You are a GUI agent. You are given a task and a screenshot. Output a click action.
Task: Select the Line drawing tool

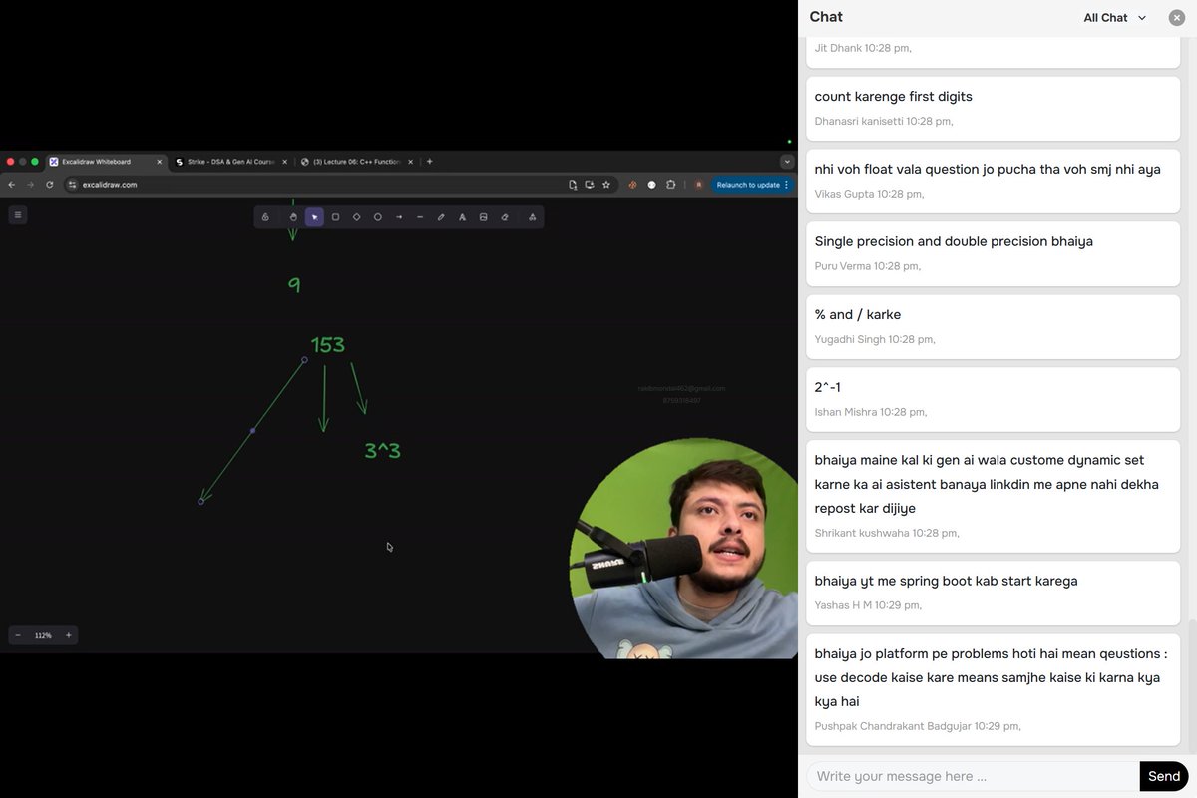pos(420,217)
